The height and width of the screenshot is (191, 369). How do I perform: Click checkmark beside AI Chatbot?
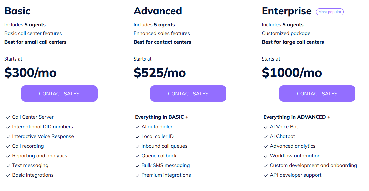266,137
